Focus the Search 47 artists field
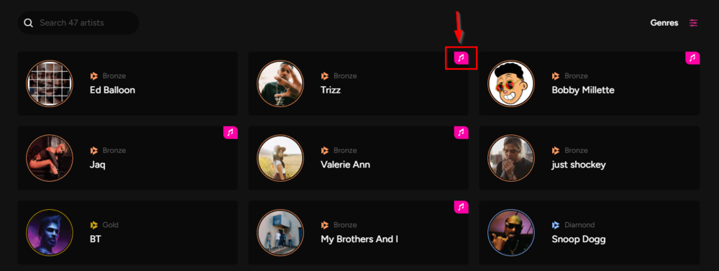This screenshot has width=719, height=271. click(x=78, y=23)
